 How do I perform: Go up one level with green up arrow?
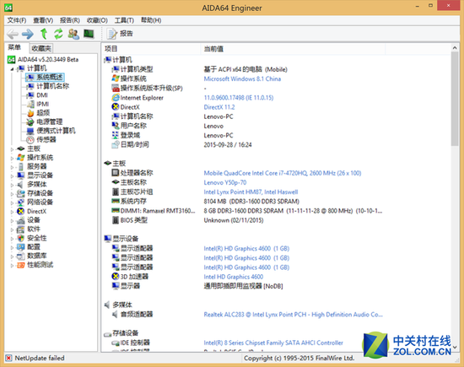tap(44, 34)
